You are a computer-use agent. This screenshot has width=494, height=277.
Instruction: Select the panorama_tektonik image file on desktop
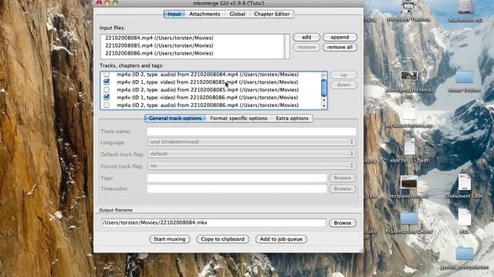tap(409, 76)
